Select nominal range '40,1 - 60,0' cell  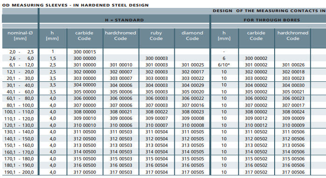click(21, 92)
